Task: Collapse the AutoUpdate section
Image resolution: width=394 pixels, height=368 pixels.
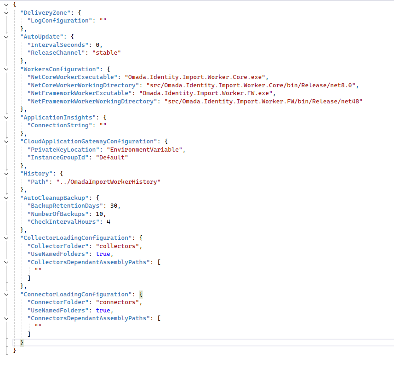Action: pos(6,36)
